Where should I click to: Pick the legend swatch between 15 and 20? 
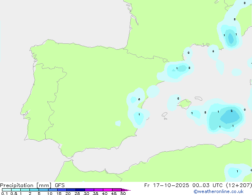pos(62,190)
